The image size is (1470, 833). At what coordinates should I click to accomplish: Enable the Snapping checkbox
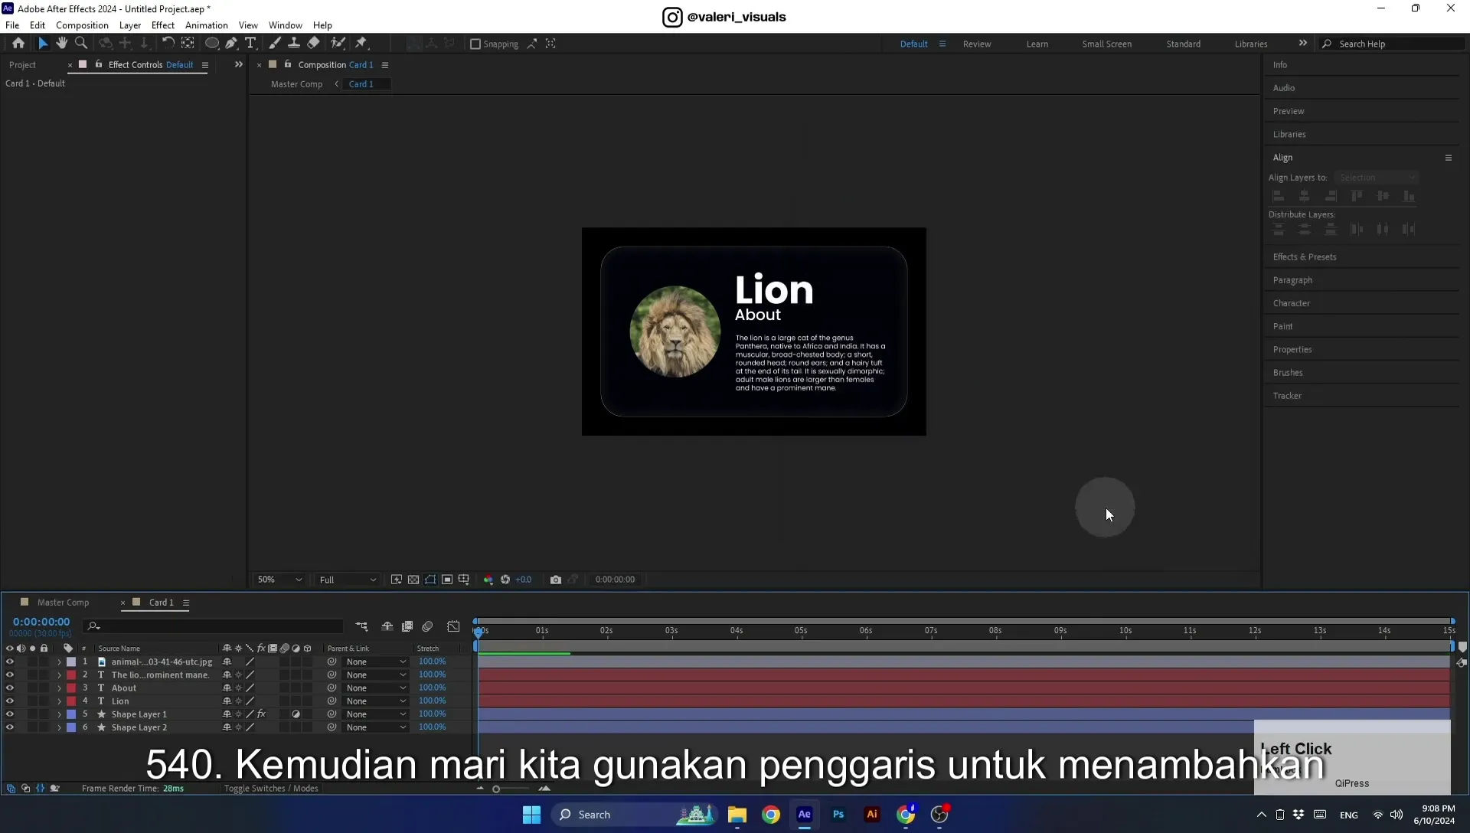pyautogui.click(x=475, y=44)
